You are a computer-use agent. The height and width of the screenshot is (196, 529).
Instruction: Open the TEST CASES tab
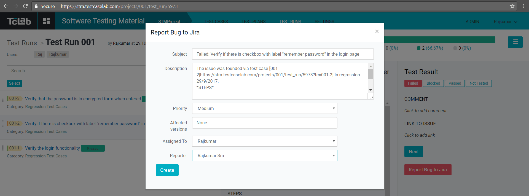click(x=216, y=22)
